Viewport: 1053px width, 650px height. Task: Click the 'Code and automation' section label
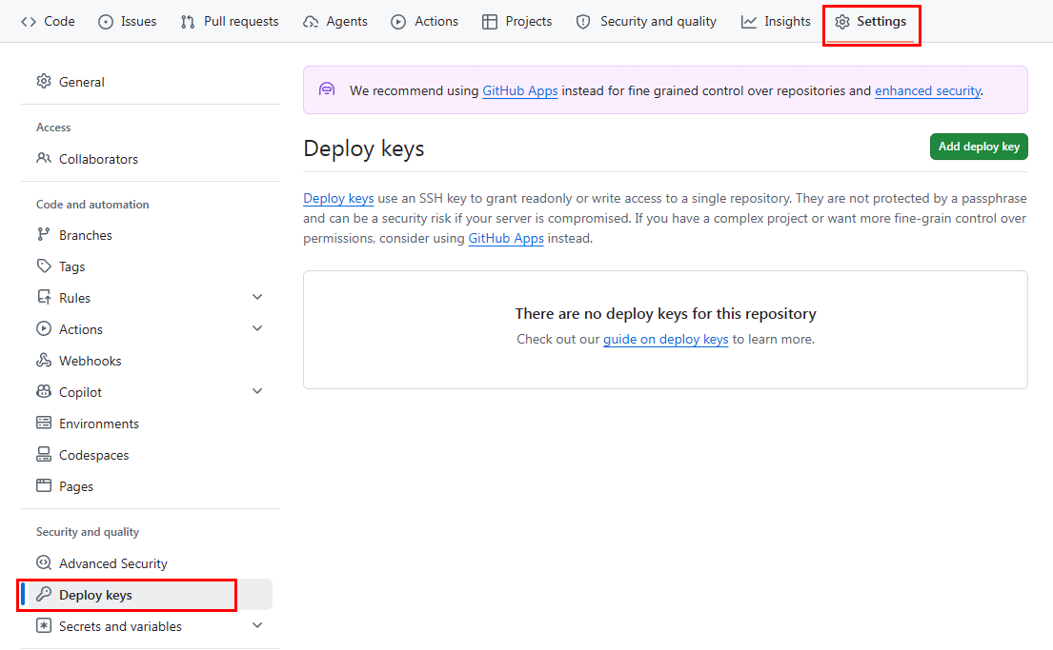(92, 204)
